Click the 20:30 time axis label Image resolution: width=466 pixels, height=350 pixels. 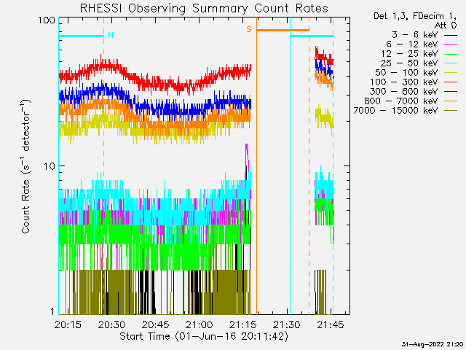(111, 324)
